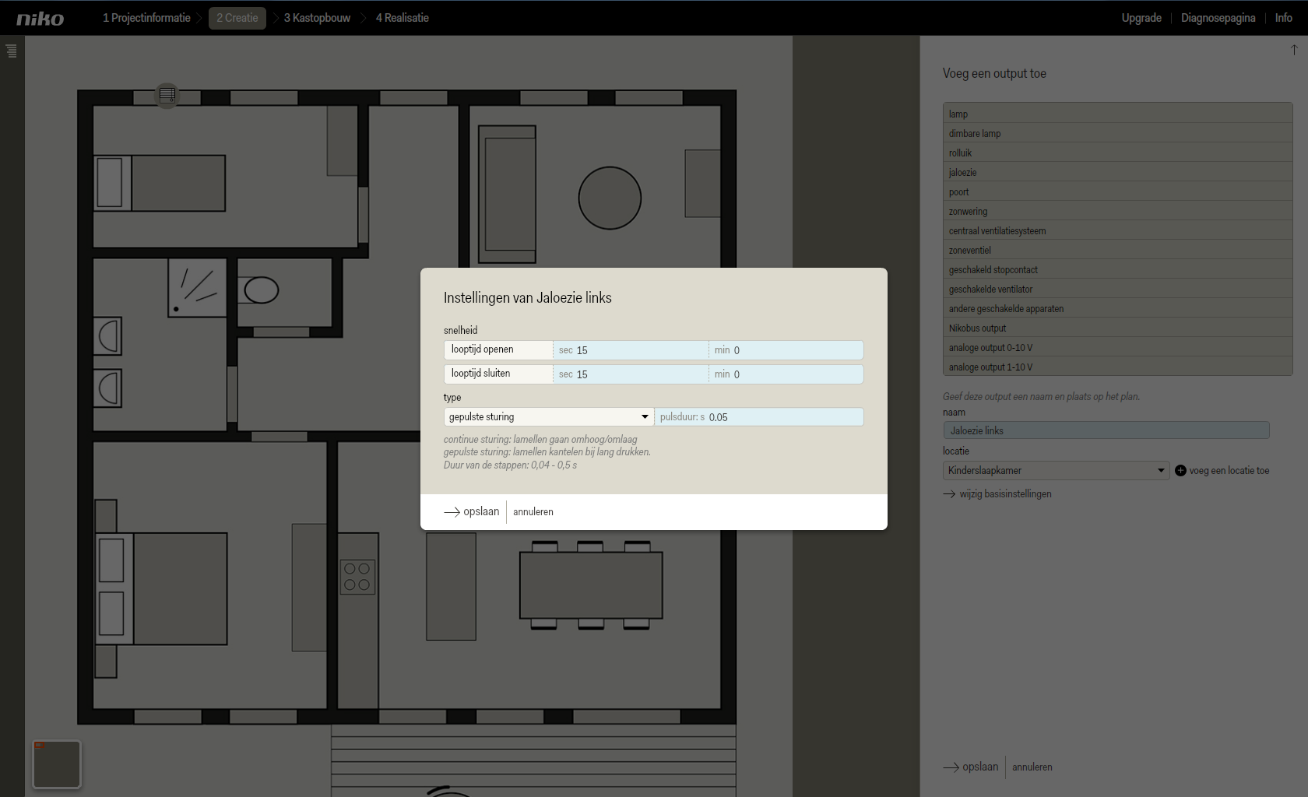
Task: Open the Info menu
Action: 1284,18
